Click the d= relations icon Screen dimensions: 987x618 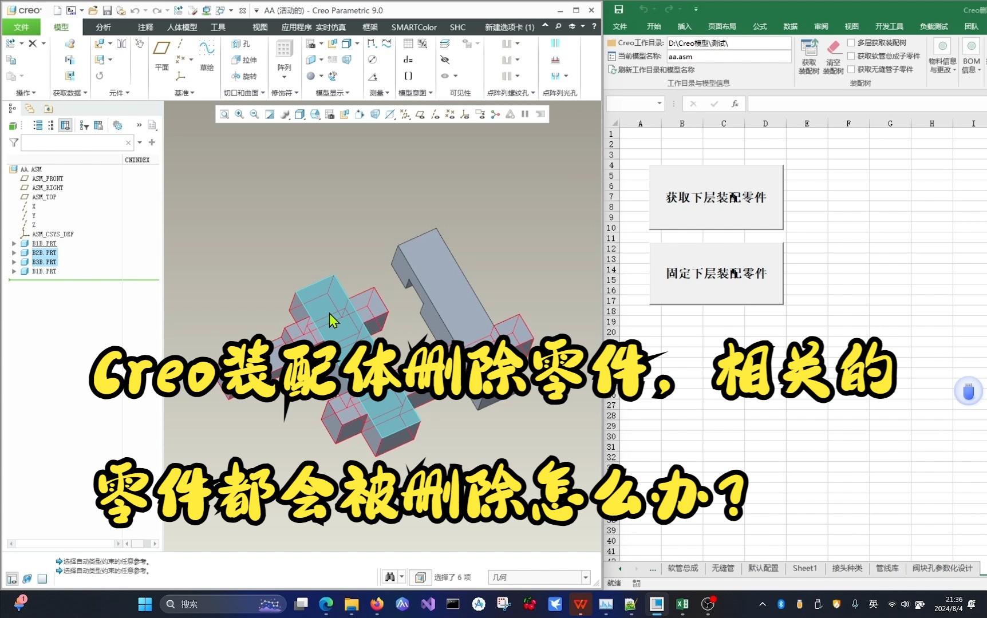408,60
